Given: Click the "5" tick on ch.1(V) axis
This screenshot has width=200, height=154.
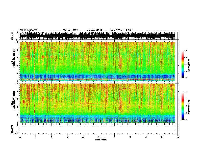Looking at the screenshot, I should [x=17, y=32].
